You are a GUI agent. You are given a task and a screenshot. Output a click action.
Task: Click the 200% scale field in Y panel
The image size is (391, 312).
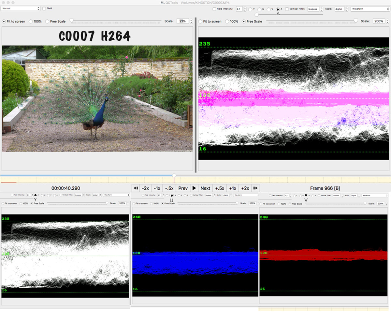pos(122,203)
